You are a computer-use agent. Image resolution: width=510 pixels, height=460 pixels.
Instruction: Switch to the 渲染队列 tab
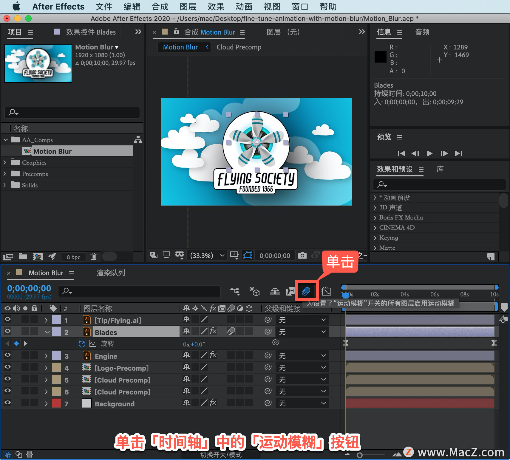pyautogui.click(x=111, y=273)
